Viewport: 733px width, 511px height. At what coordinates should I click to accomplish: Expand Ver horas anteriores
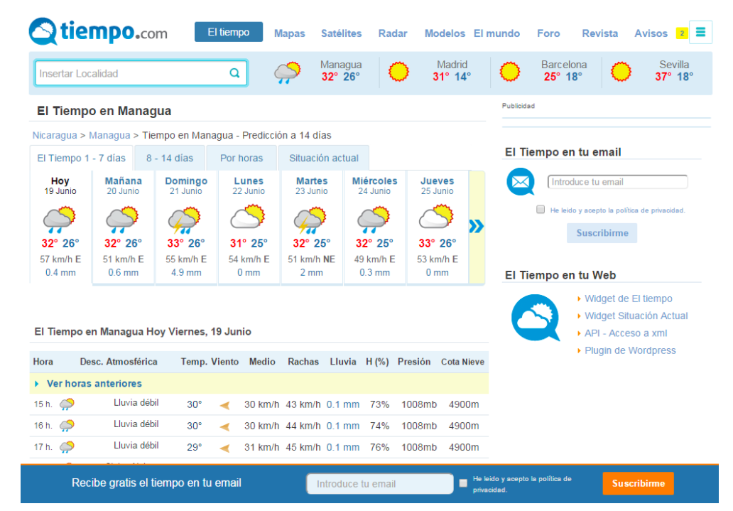pos(94,384)
